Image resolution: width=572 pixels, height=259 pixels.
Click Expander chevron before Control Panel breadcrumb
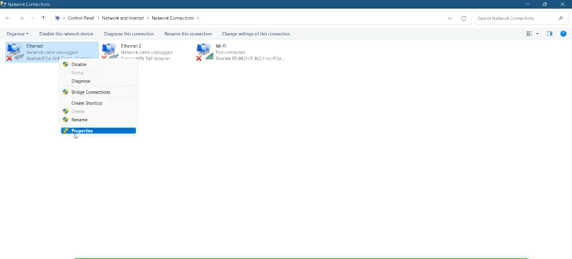(x=64, y=18)
